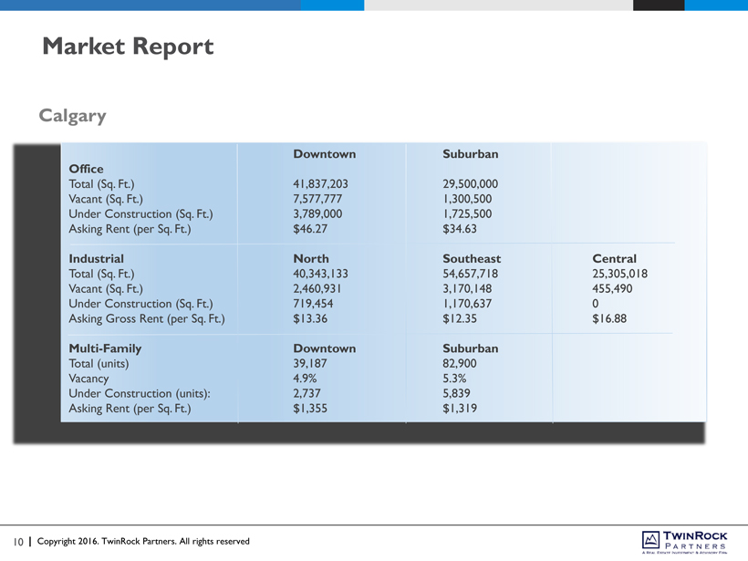Click the North column header
This screenshot has width=748, height=561.
coord(310,259)
